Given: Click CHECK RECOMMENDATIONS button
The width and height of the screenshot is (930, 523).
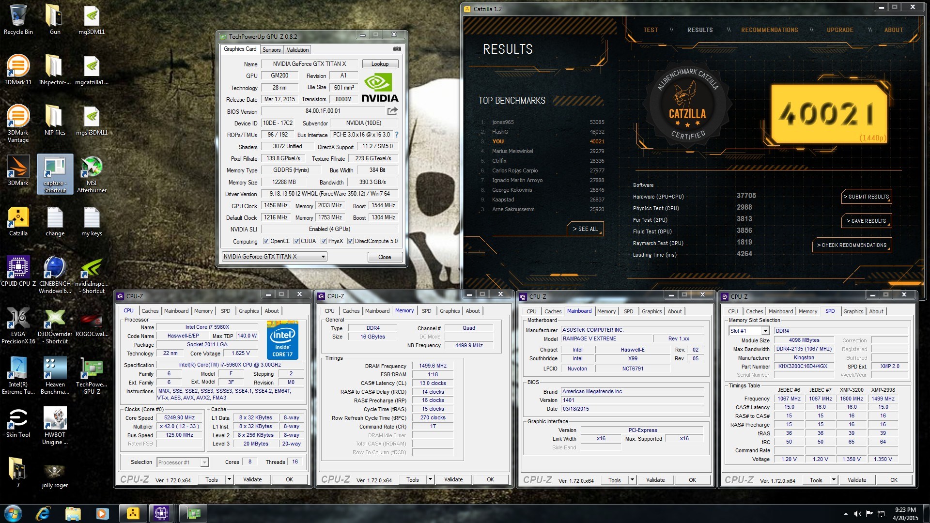Looking at the screenshot, I should (x=852, y=245).
